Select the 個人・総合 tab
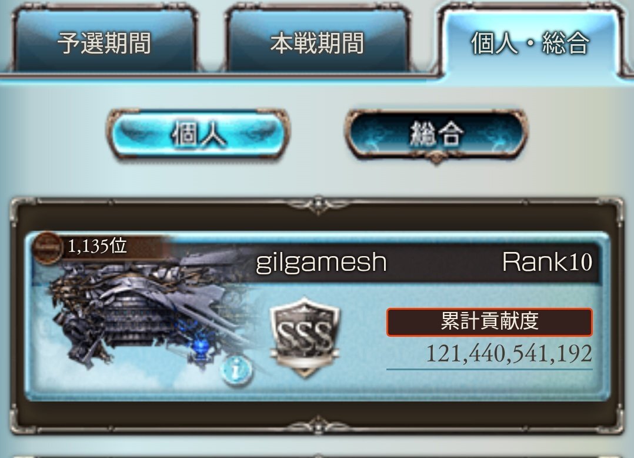 coord(530,42)
